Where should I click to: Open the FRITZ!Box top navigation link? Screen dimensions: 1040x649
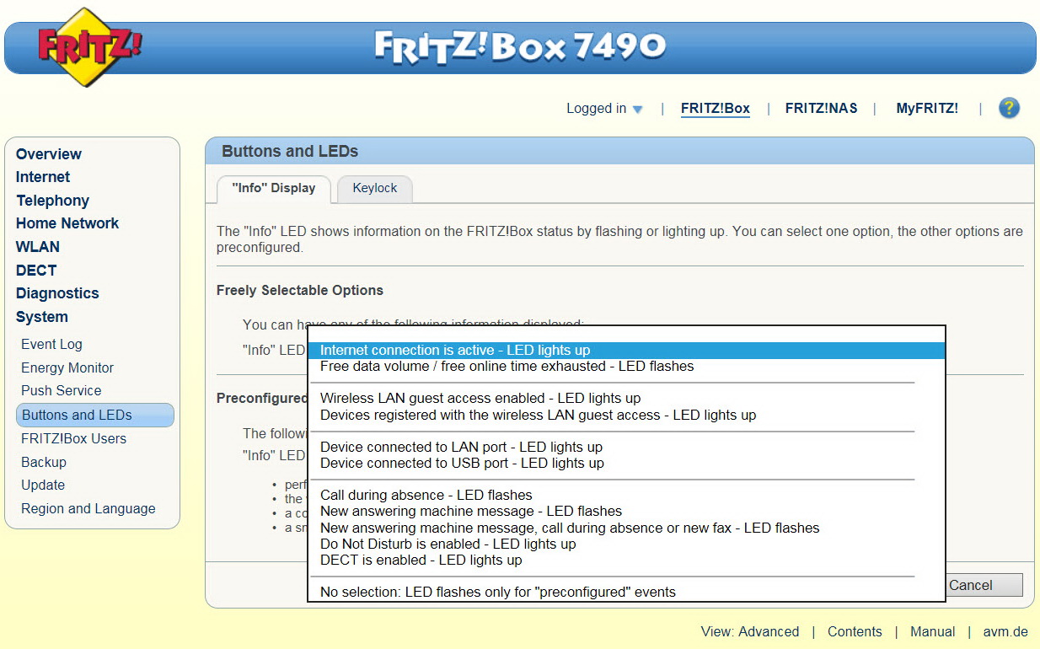click(716, 108)
